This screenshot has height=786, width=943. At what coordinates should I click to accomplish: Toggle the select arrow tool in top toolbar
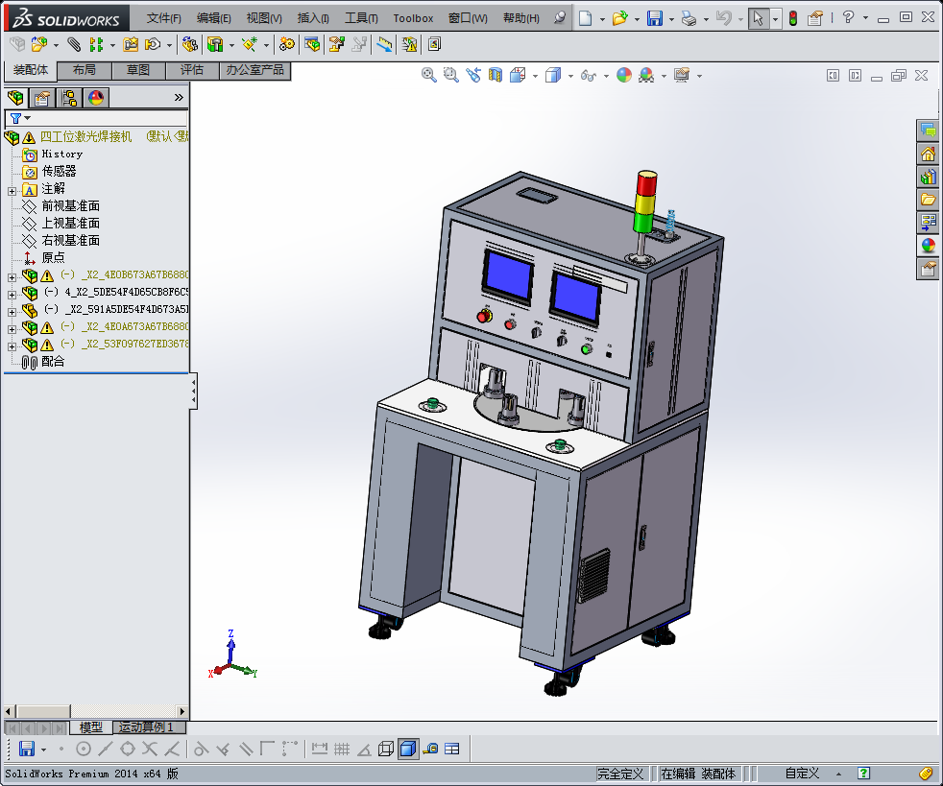[x=759, y=18]
